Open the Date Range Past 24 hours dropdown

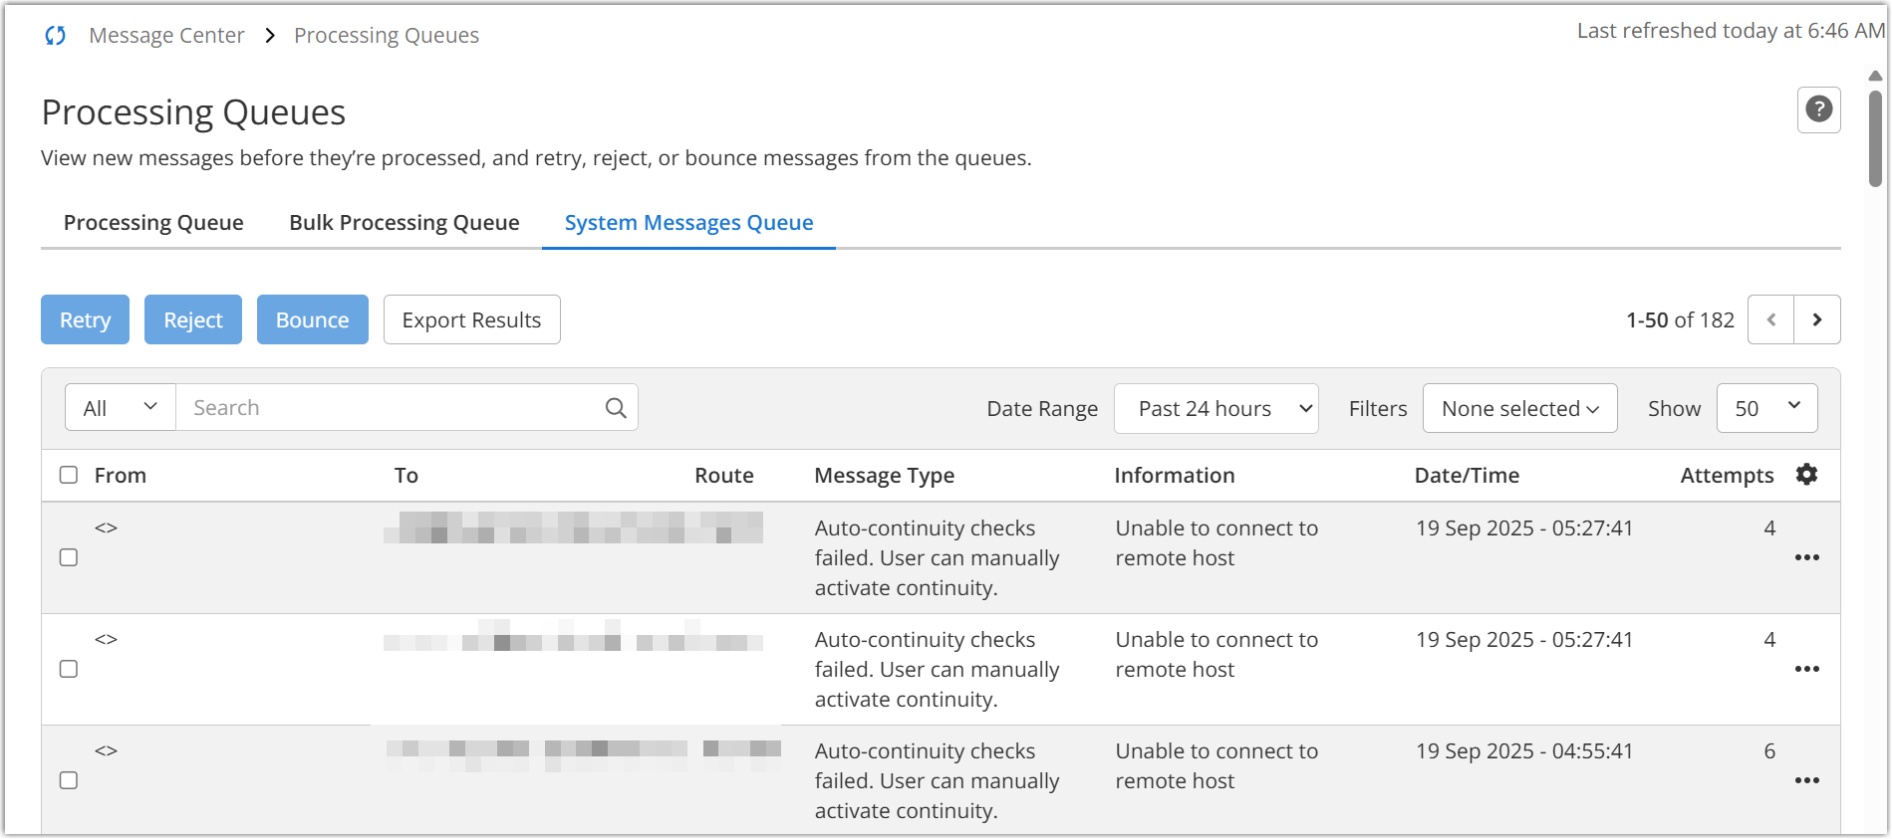[1216, 409]
